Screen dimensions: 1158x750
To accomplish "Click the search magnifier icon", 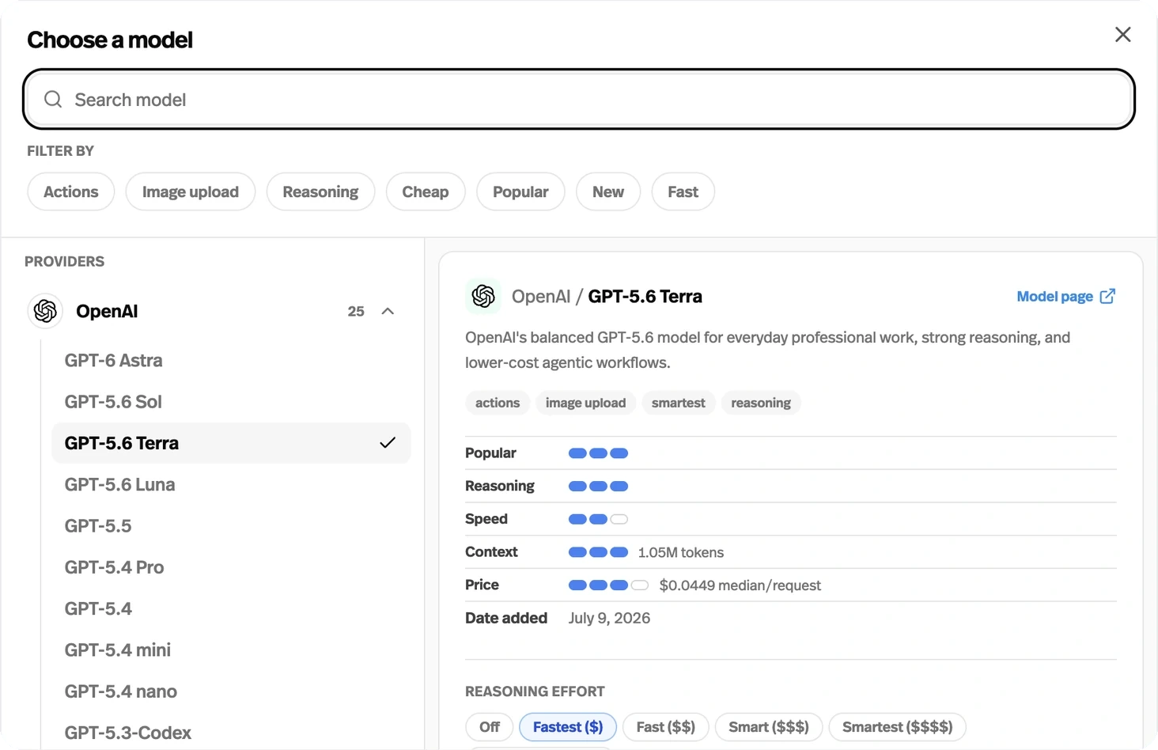I will [53, 99].
